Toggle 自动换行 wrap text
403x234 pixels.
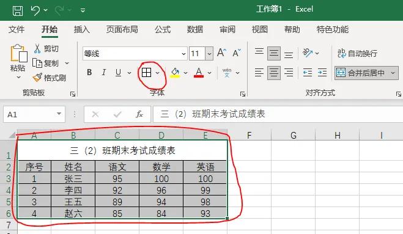[357, 53]
